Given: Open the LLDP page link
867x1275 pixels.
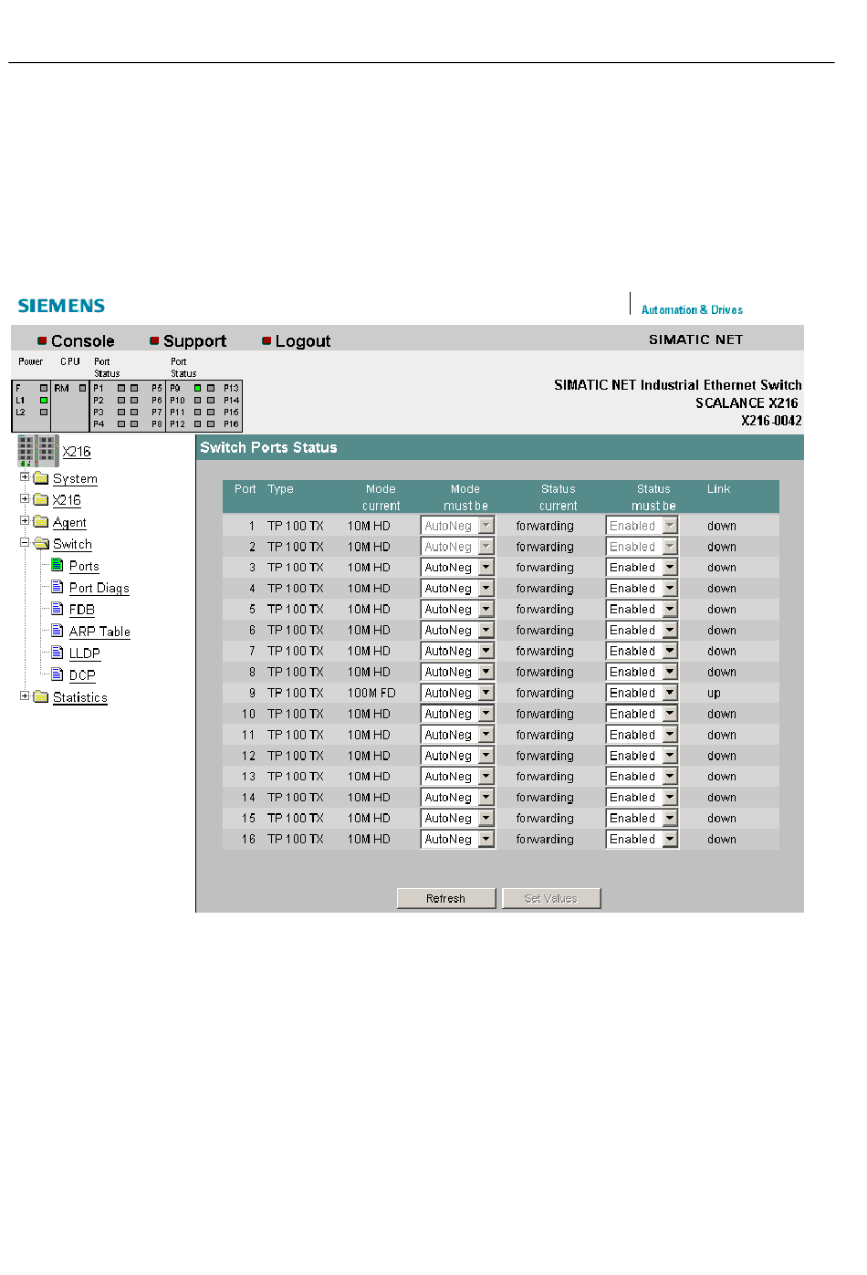Looking at the screenshot, I should coord(85,653).
